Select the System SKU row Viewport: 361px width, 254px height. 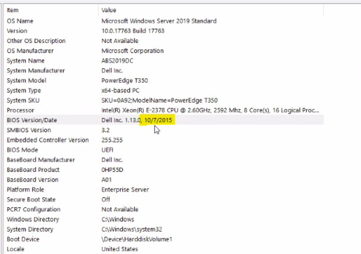[23, 100]
